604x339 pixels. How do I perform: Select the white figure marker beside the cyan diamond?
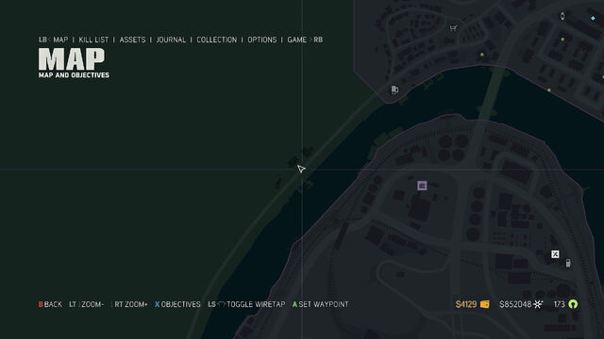click(x=562, y=16)
